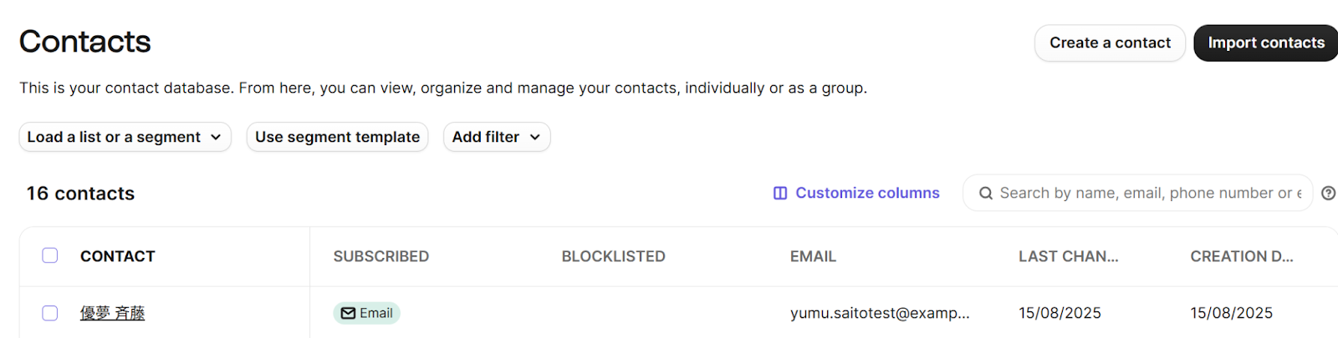Image resolution: width=1338 pixels, height=338 pixels.
Task: Focus the contact search field
Action: pyautogui.click(x=1150, y=193)
